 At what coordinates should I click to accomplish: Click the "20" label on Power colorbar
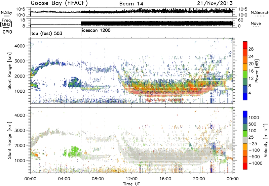click(251, 64)
